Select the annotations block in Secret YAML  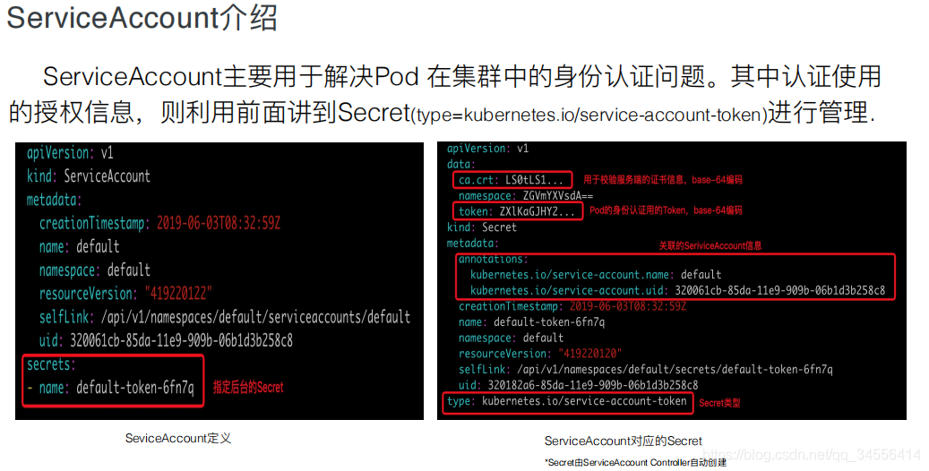click(x=675, y=277)
